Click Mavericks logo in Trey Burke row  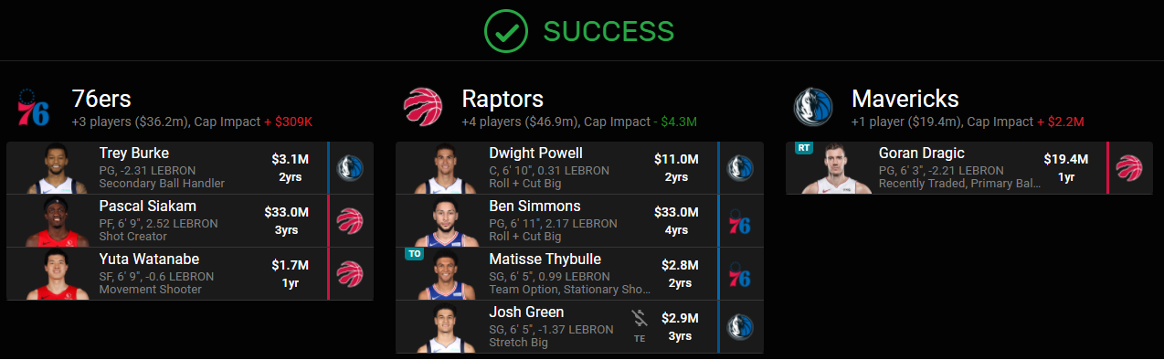(x=351, y=168)
